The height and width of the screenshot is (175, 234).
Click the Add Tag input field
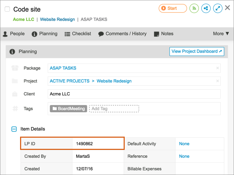[114, 109]
